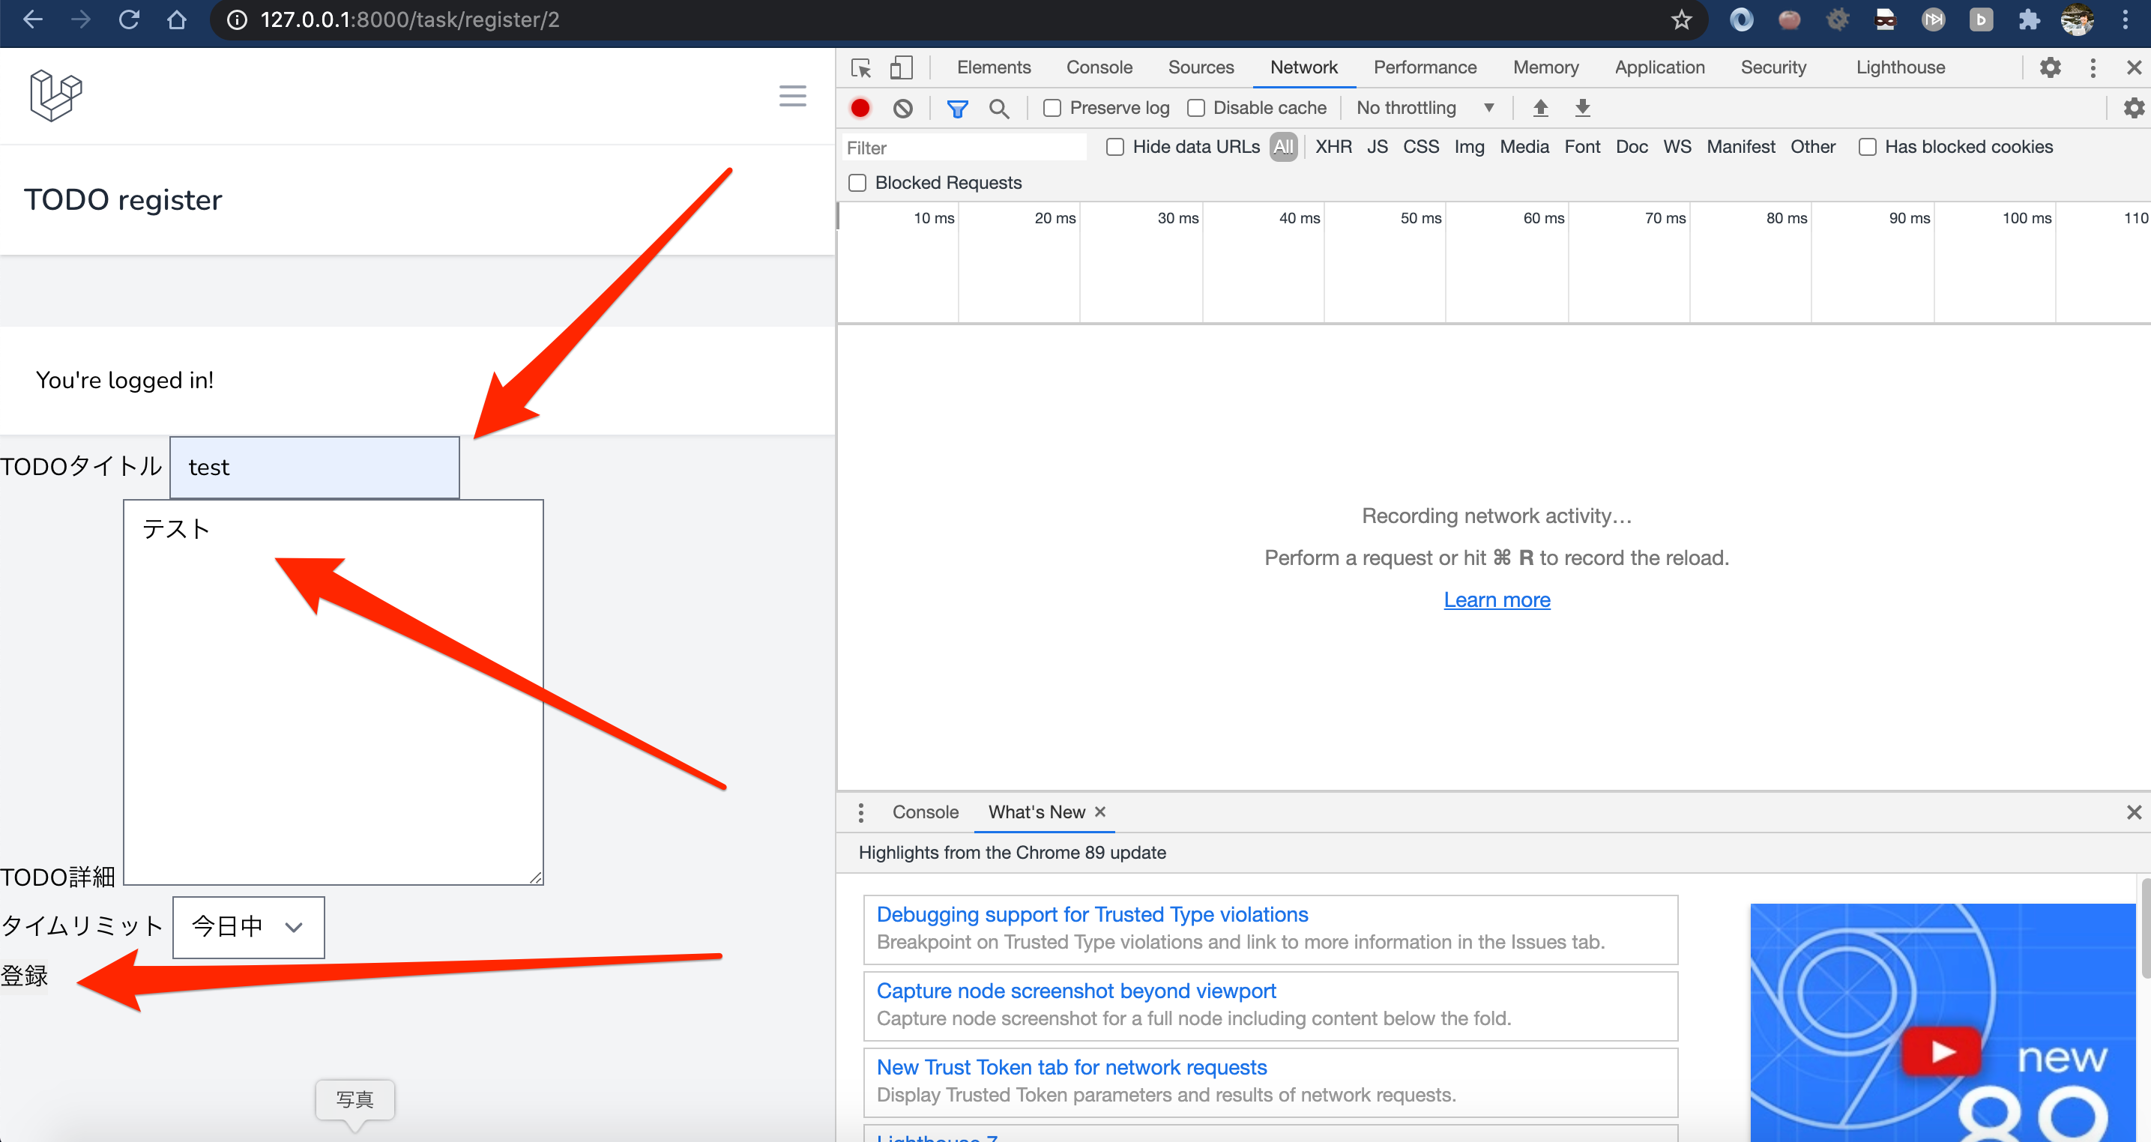The width and height of the screenshot is (2151, 1142).
Task: Export network log as HAR
Action: pos(1582,108)
